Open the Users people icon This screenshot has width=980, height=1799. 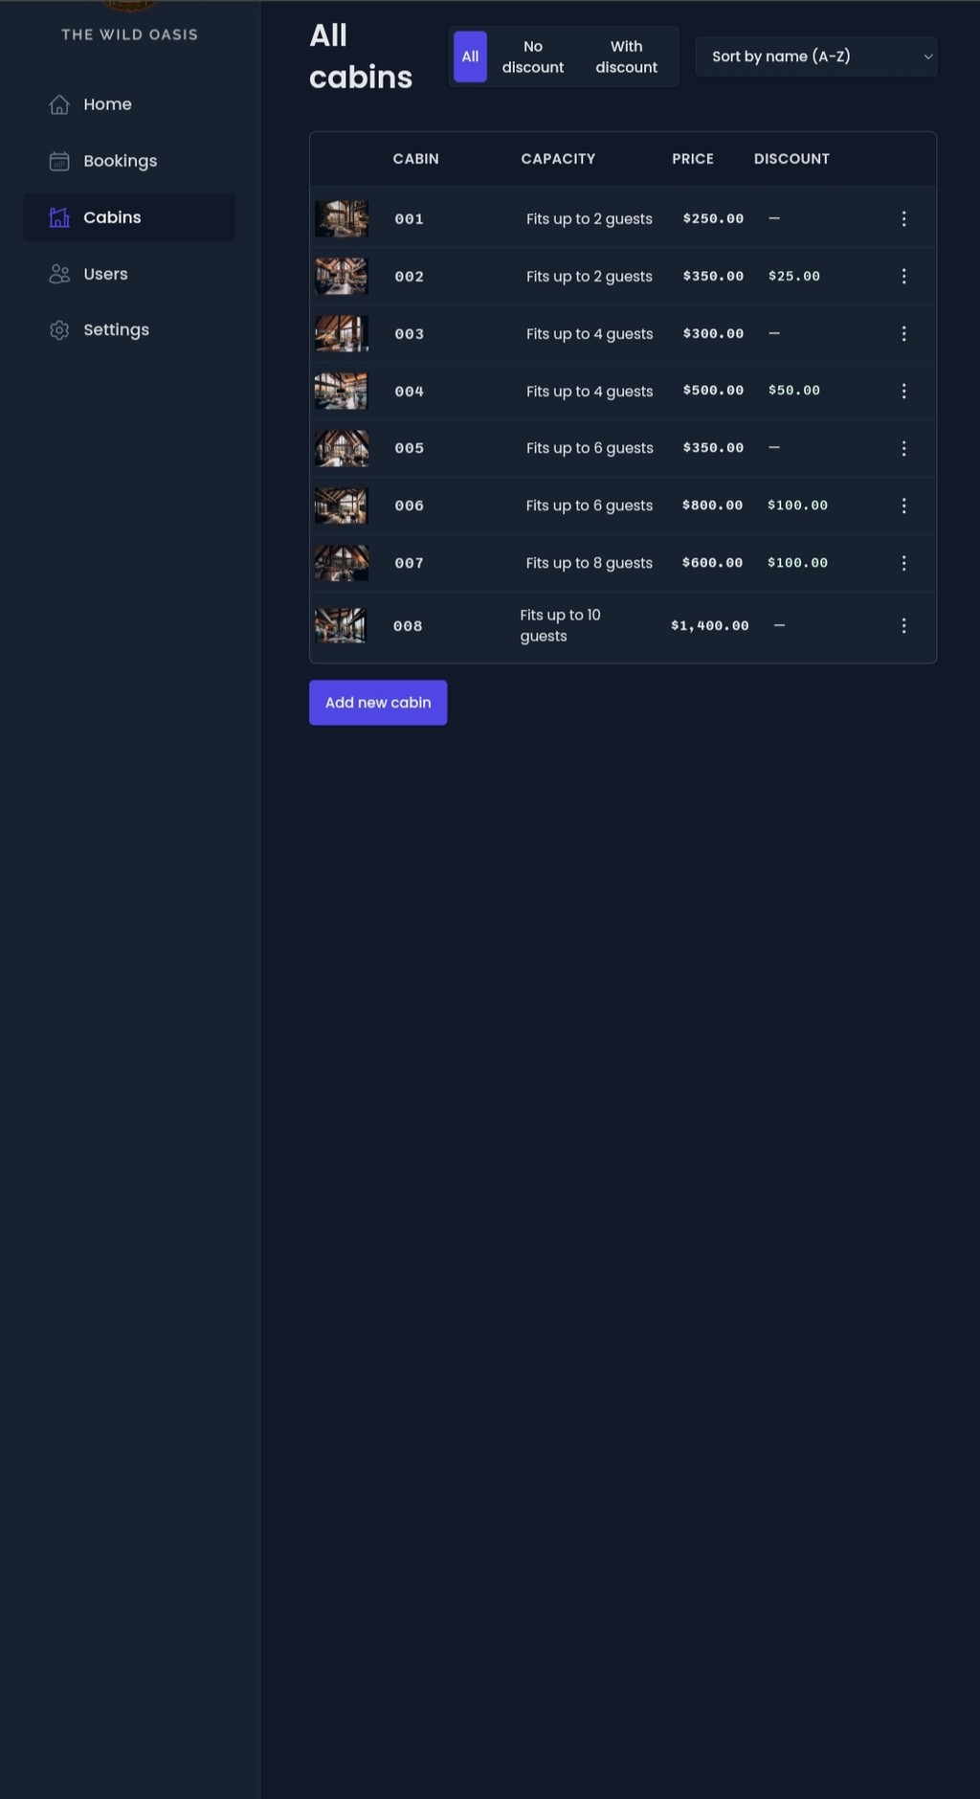point(59,274)
